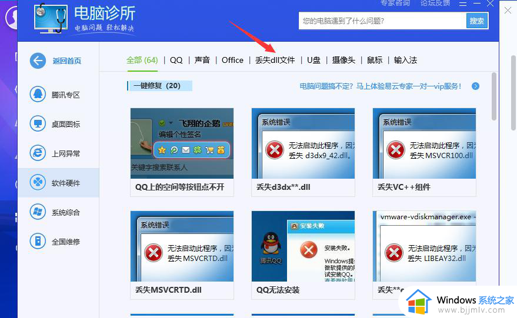Click the outer window's vertical scrollbar
The image size is (517, 318).
coord(513,93)
